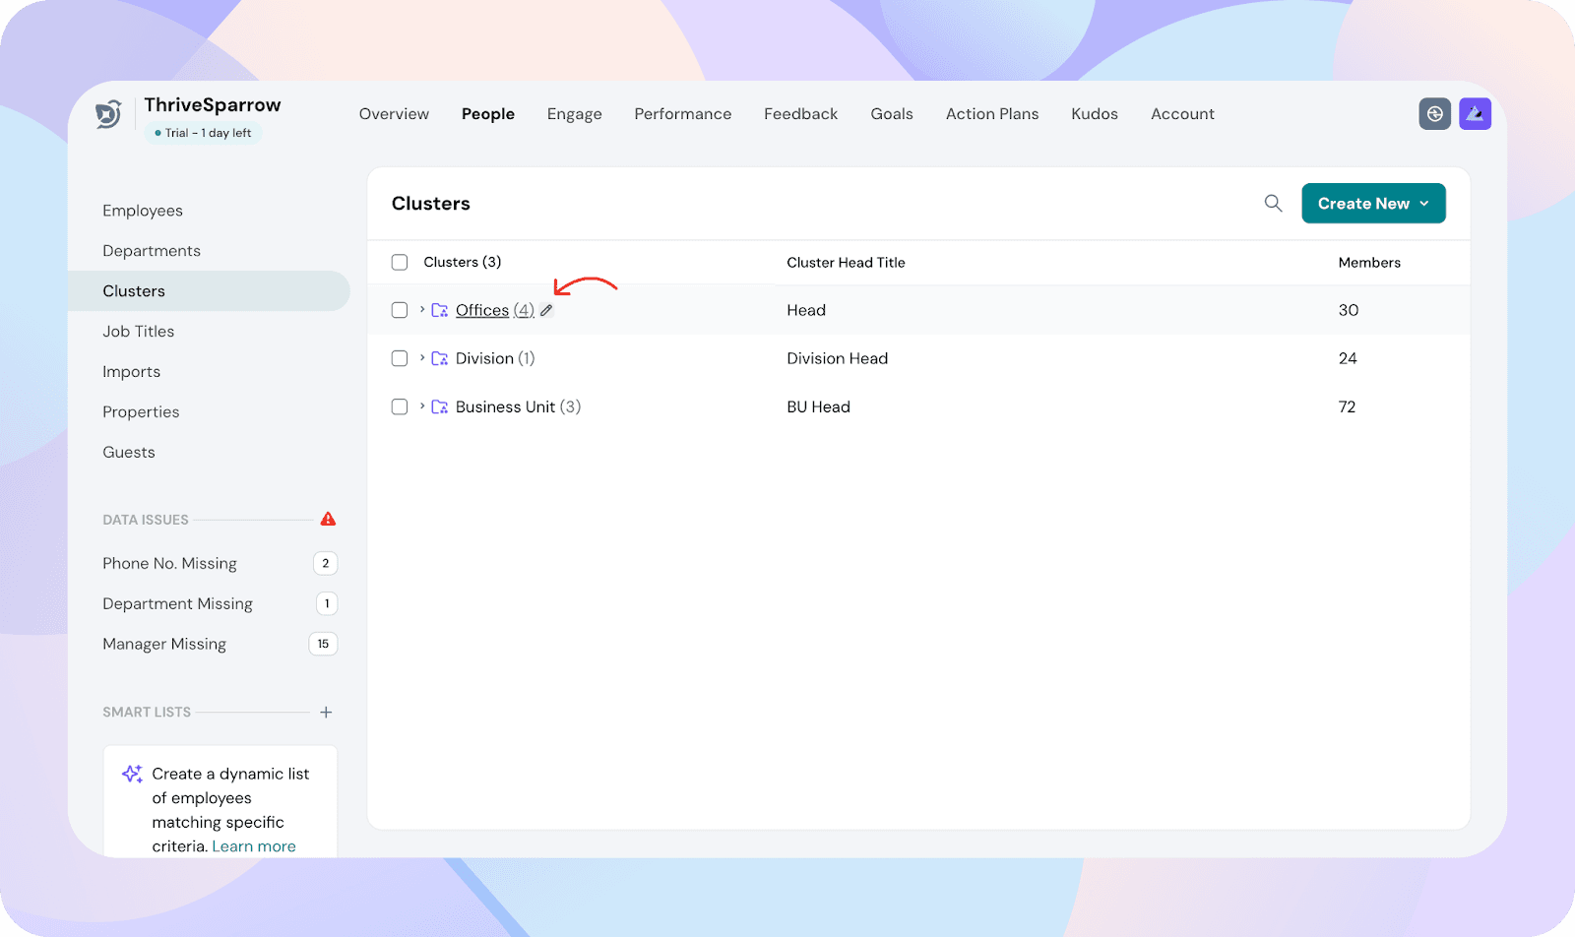This screenshot has width=1575, height=937.
Task: Expand the Offices cluster row
Action: 422,310
